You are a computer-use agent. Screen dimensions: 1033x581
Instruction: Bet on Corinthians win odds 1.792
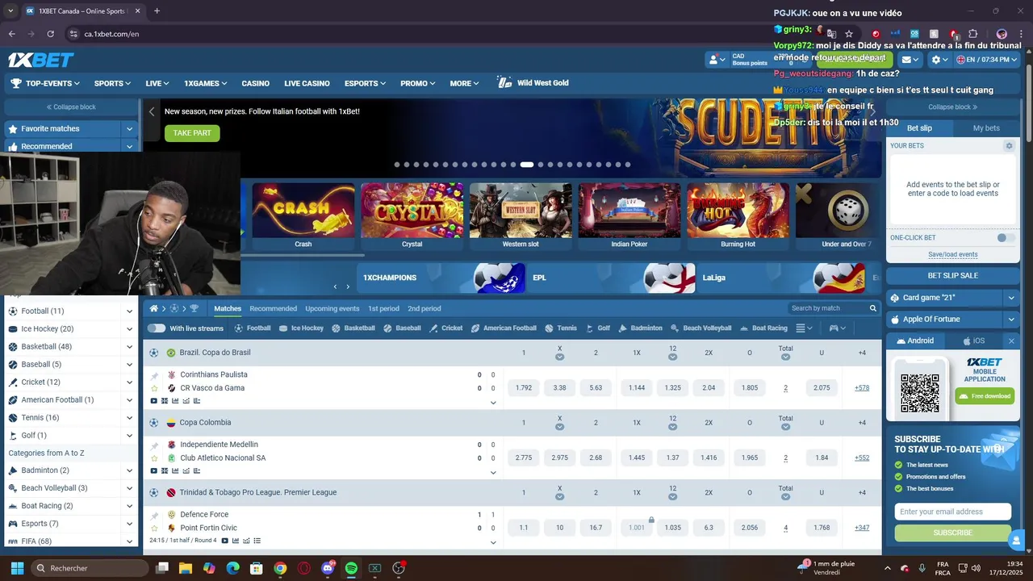point(523,388)
